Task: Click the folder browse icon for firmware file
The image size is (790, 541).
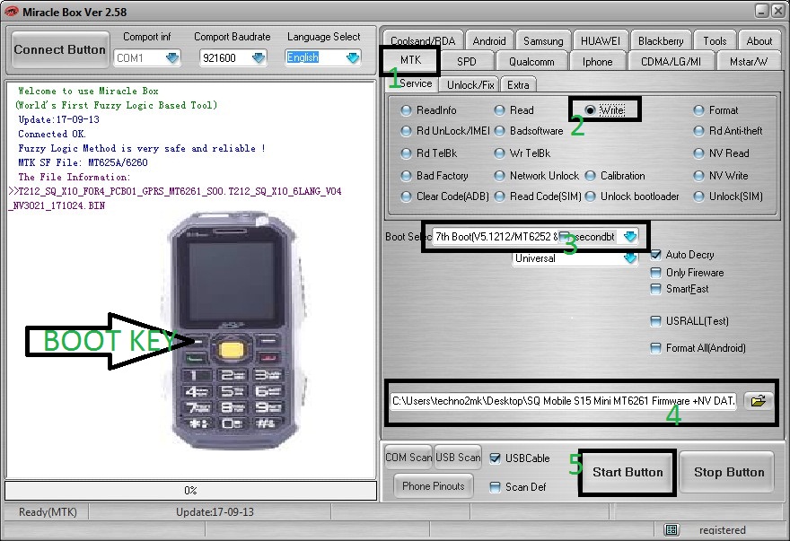Action: [x=759, y=401]
